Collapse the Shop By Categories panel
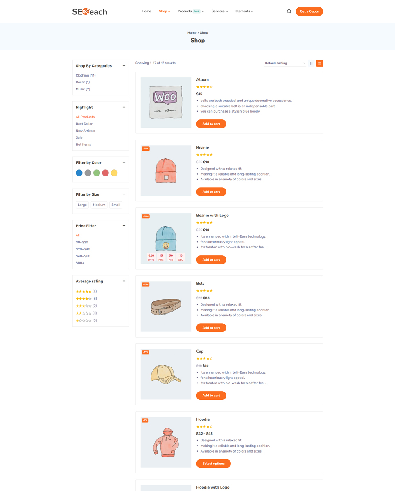The image size is (395, 491). pos(124,66)
